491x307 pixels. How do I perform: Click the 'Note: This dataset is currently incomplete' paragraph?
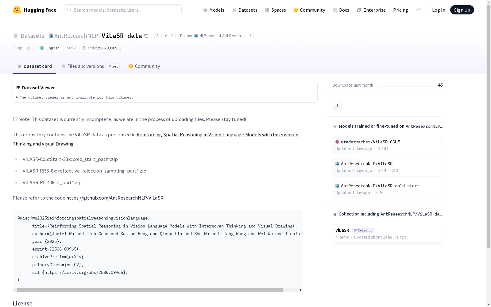tap(130, 119)
